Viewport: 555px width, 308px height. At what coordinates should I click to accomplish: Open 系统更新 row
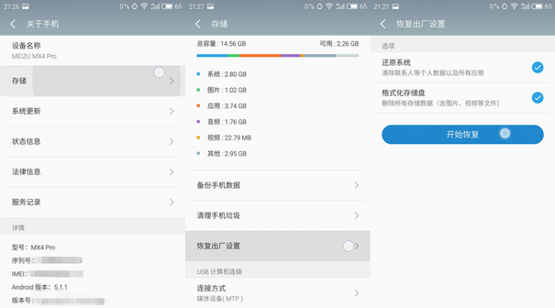tap(92, 111)
